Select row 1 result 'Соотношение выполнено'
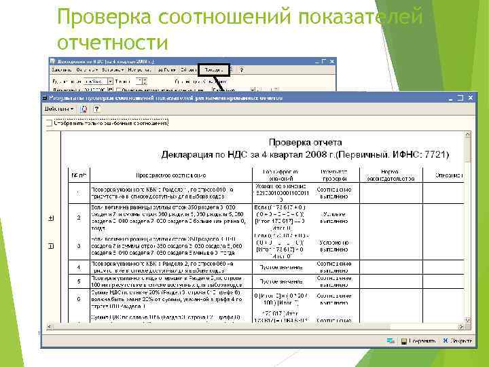Image resolution: width=489 pixels, height=367 pixels. click(334, 193)
